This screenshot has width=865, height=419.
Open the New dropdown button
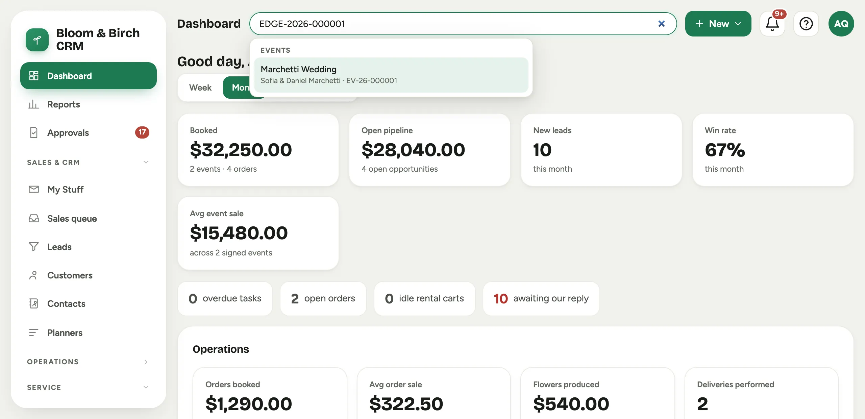(718, 24)
